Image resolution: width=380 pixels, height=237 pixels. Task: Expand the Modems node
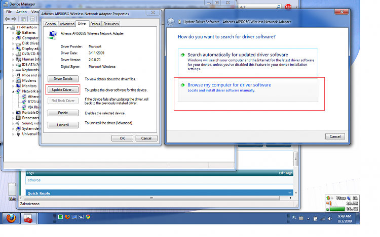[13, 81]
